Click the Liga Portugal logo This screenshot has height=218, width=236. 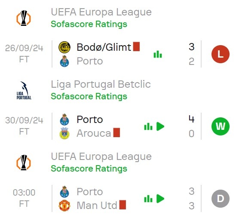24,90
